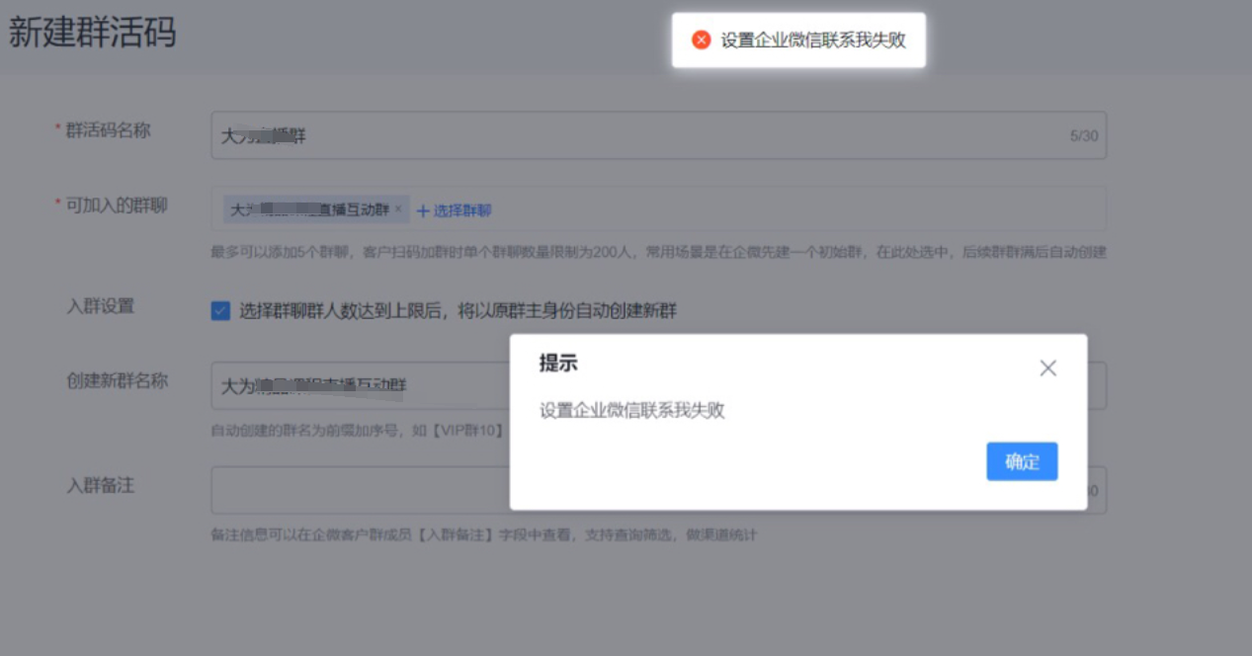Click the red error icon in toast
This screenshot has width=1252, height=656.
[702, 41]
